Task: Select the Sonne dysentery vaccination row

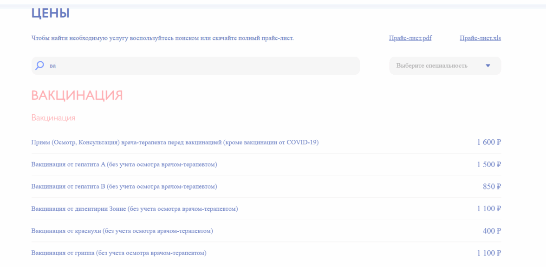Action: click(x=135, y=209)
